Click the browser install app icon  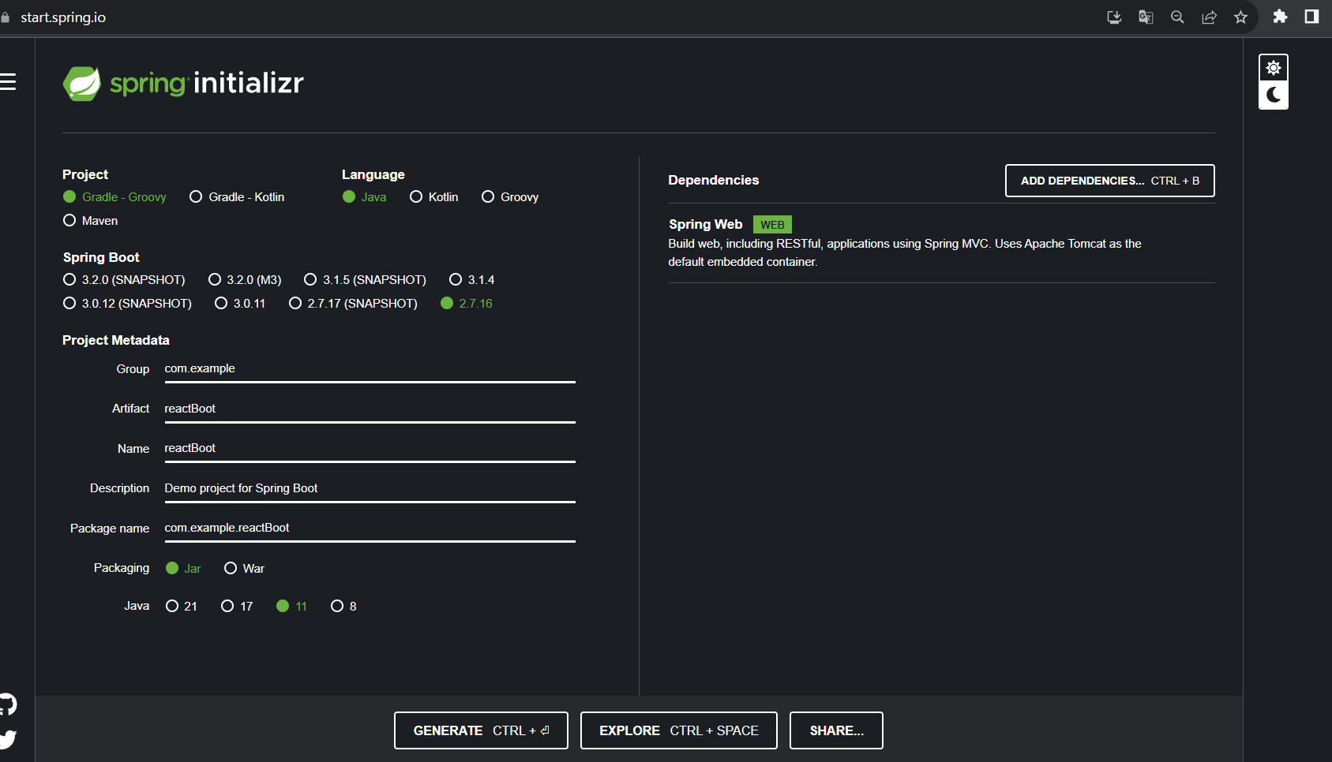tap(1114, 17)
